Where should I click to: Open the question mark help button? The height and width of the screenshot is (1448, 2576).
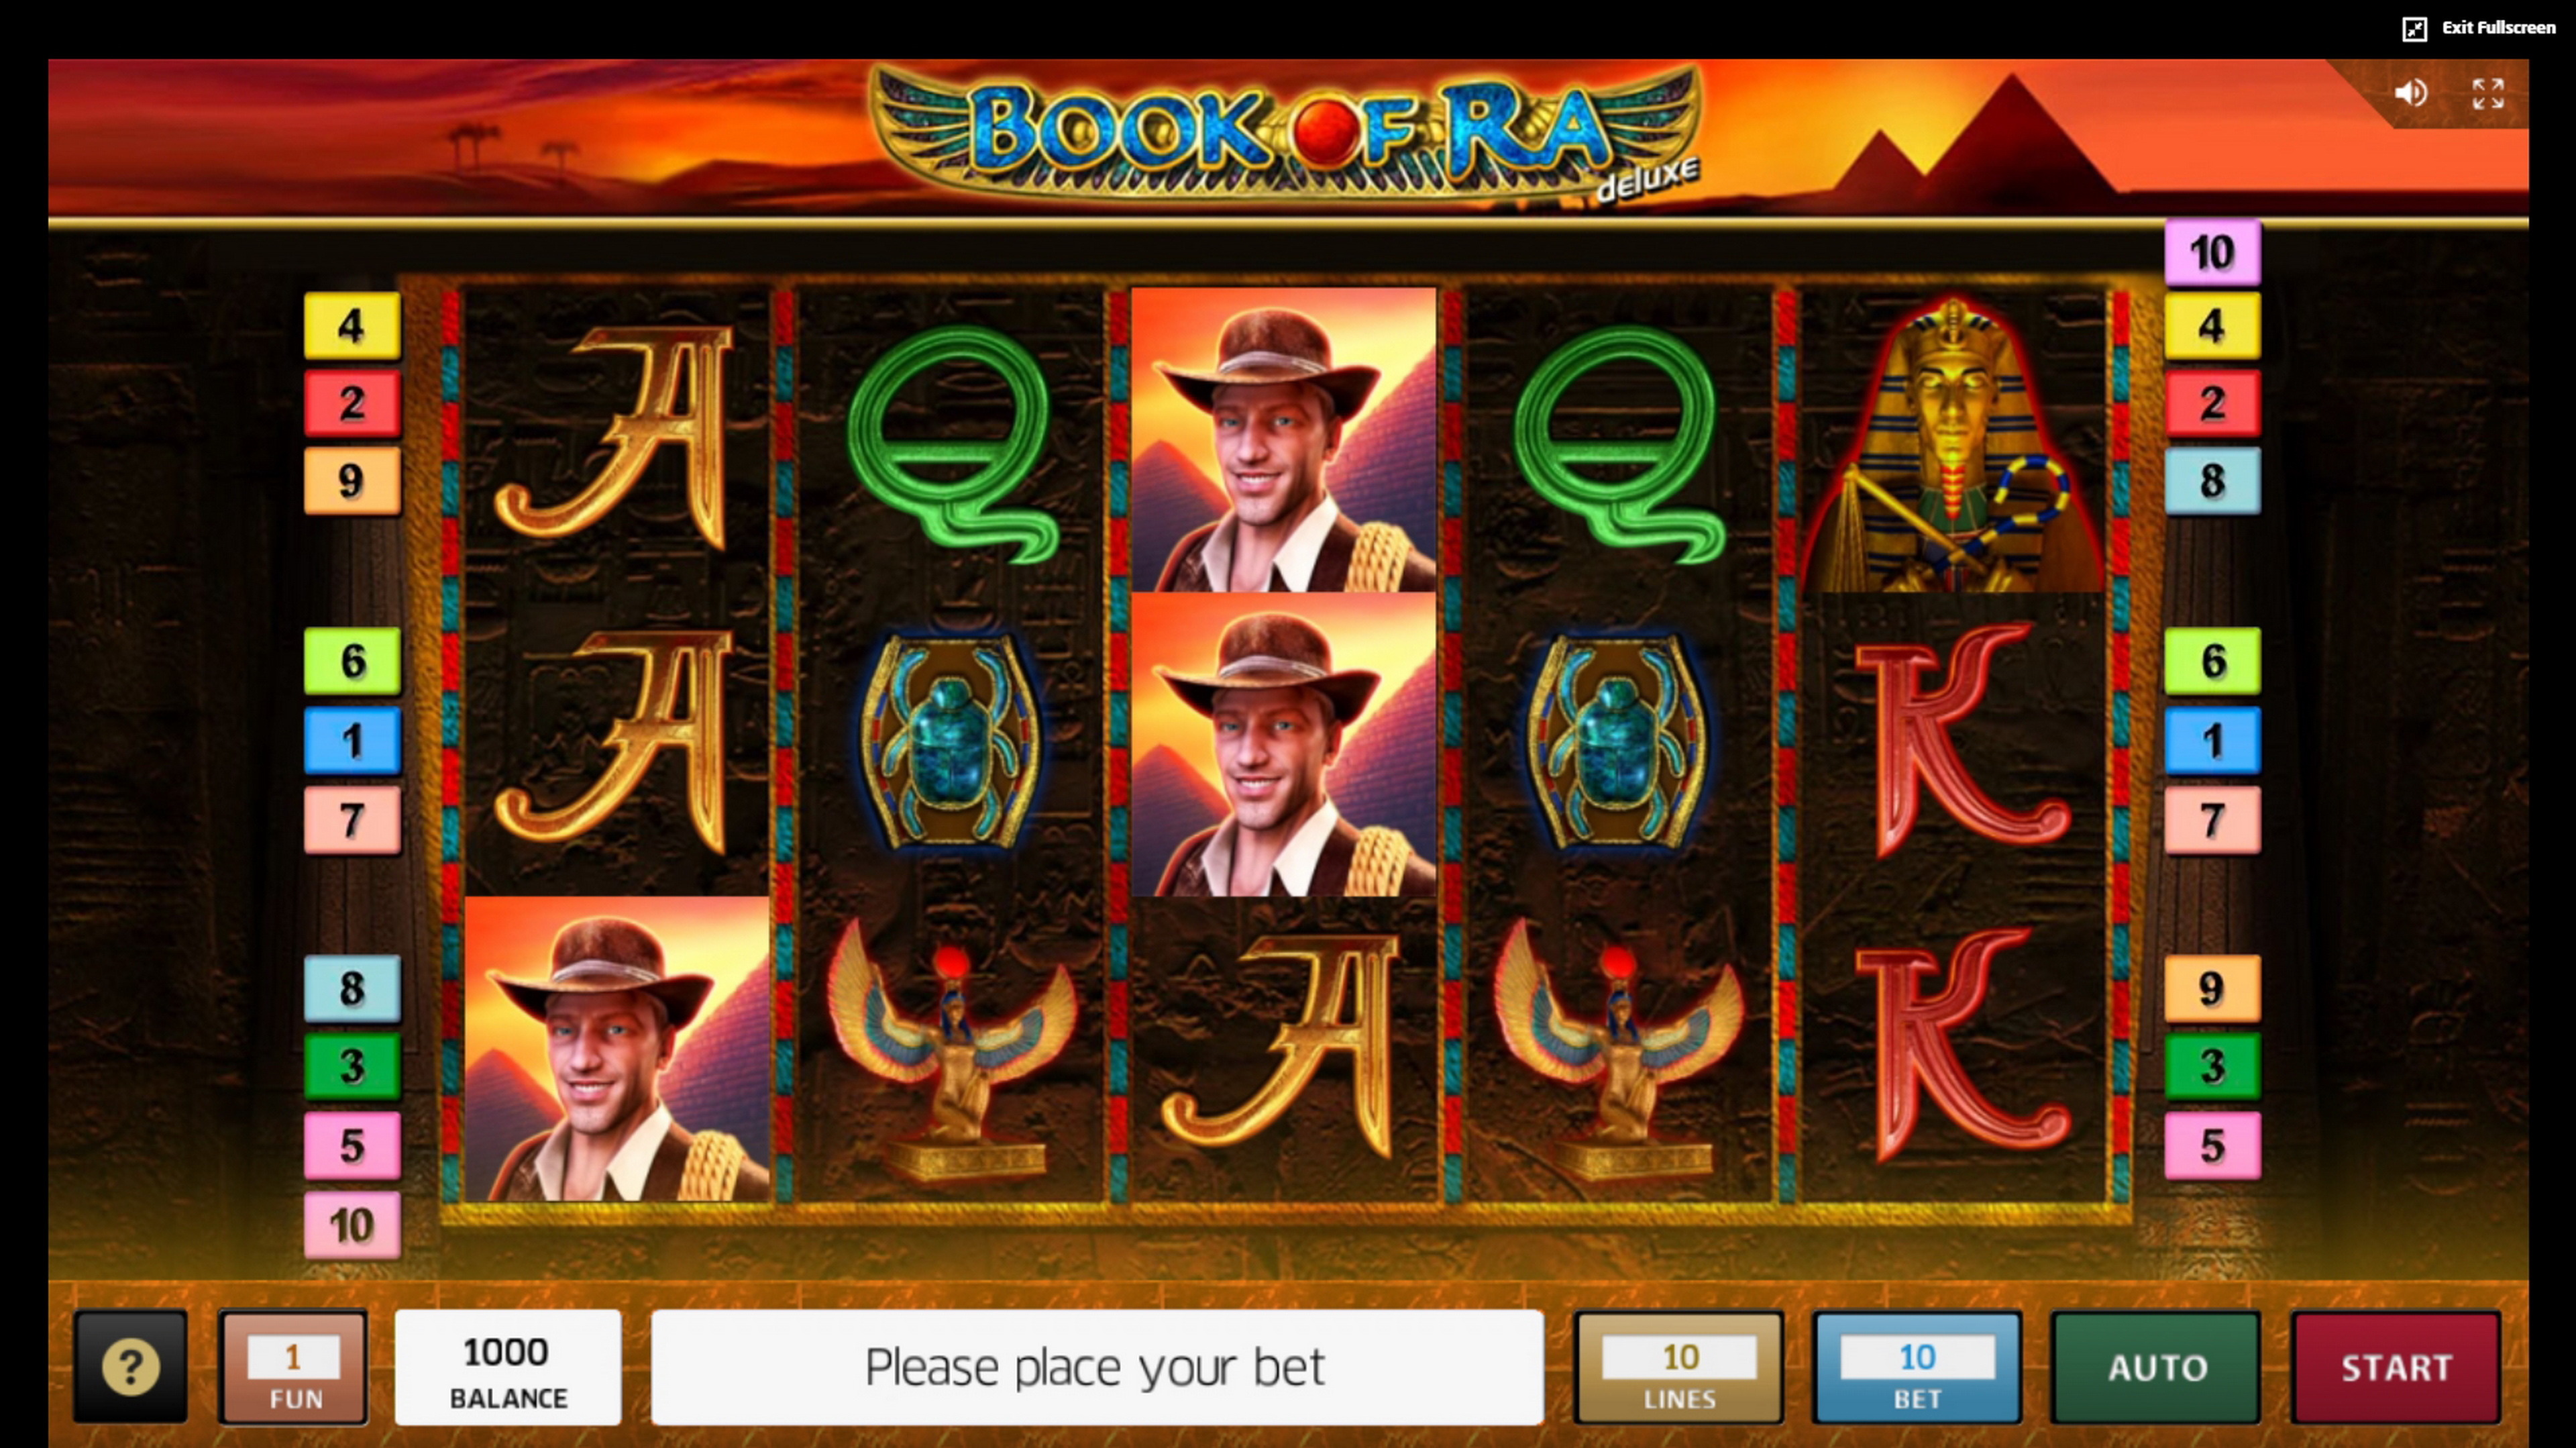click(130, 1367)
